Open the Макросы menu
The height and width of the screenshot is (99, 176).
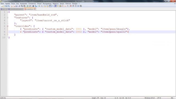pos(56,4)
